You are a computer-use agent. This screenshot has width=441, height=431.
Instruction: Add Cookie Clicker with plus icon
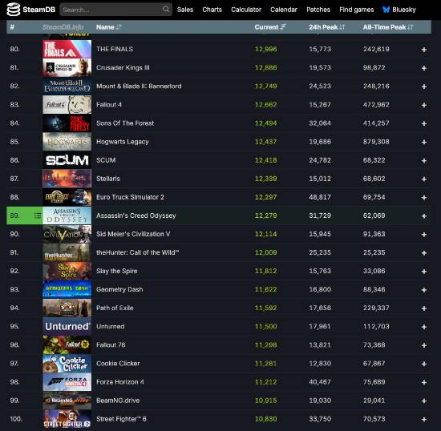pyautogui.click(x=424, y=365)
